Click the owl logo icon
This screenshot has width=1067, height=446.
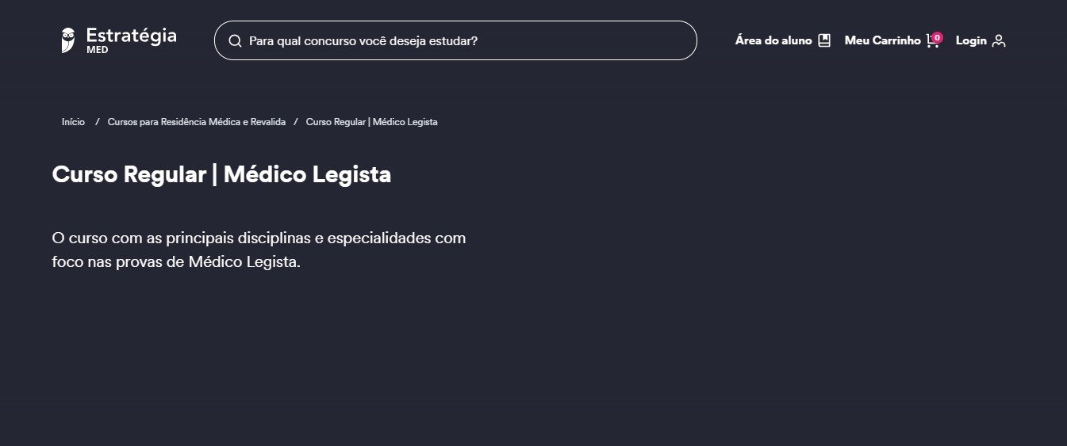pos(68,40)
